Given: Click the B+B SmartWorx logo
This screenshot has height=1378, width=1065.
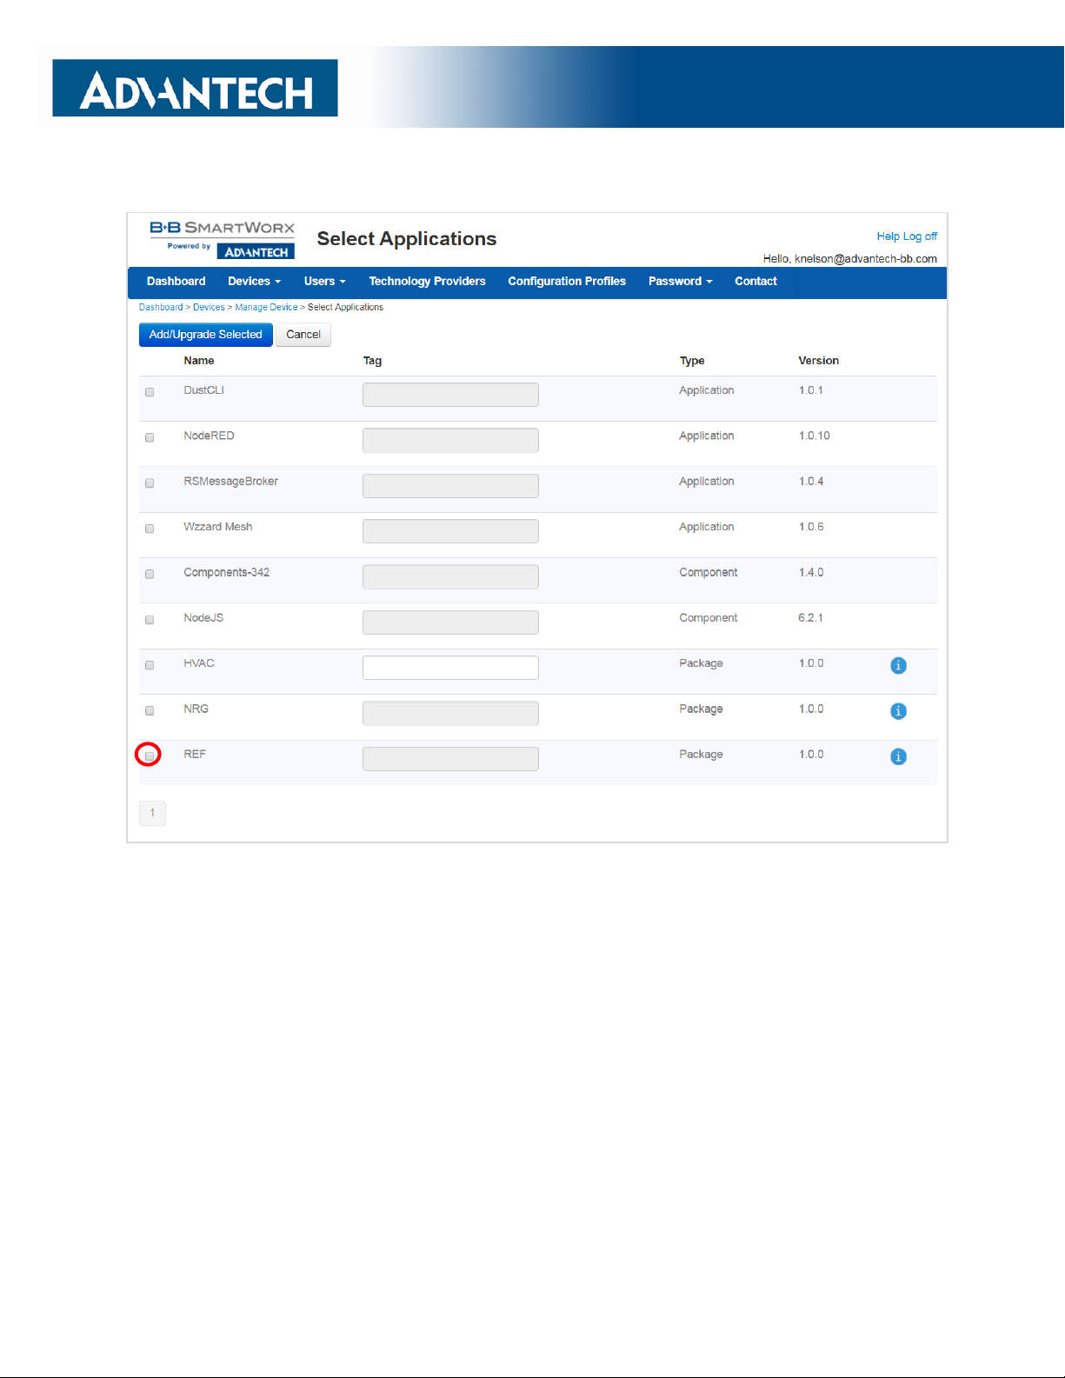Looking at the screenshot, I should pos(223,239).
